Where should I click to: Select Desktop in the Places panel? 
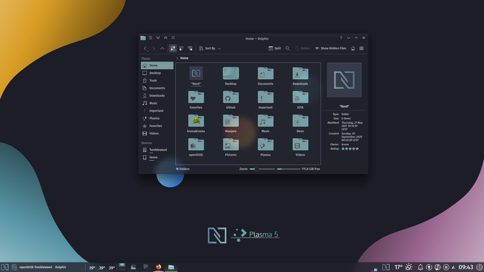[x=157, y=73]
